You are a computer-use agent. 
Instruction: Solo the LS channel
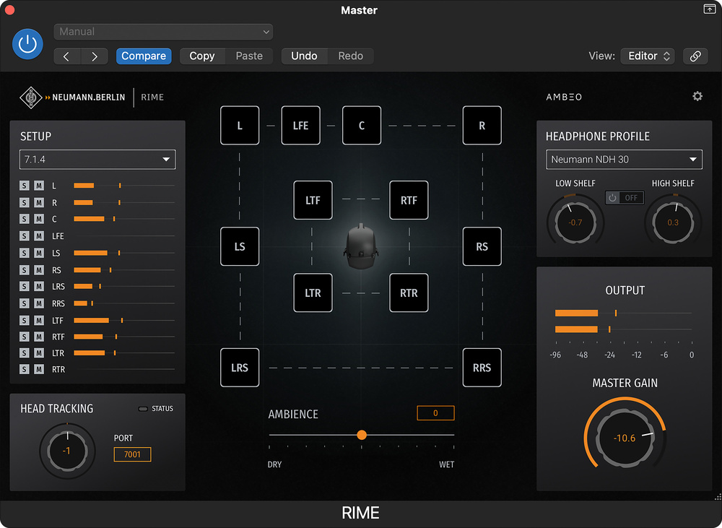[x=25, y=253]
